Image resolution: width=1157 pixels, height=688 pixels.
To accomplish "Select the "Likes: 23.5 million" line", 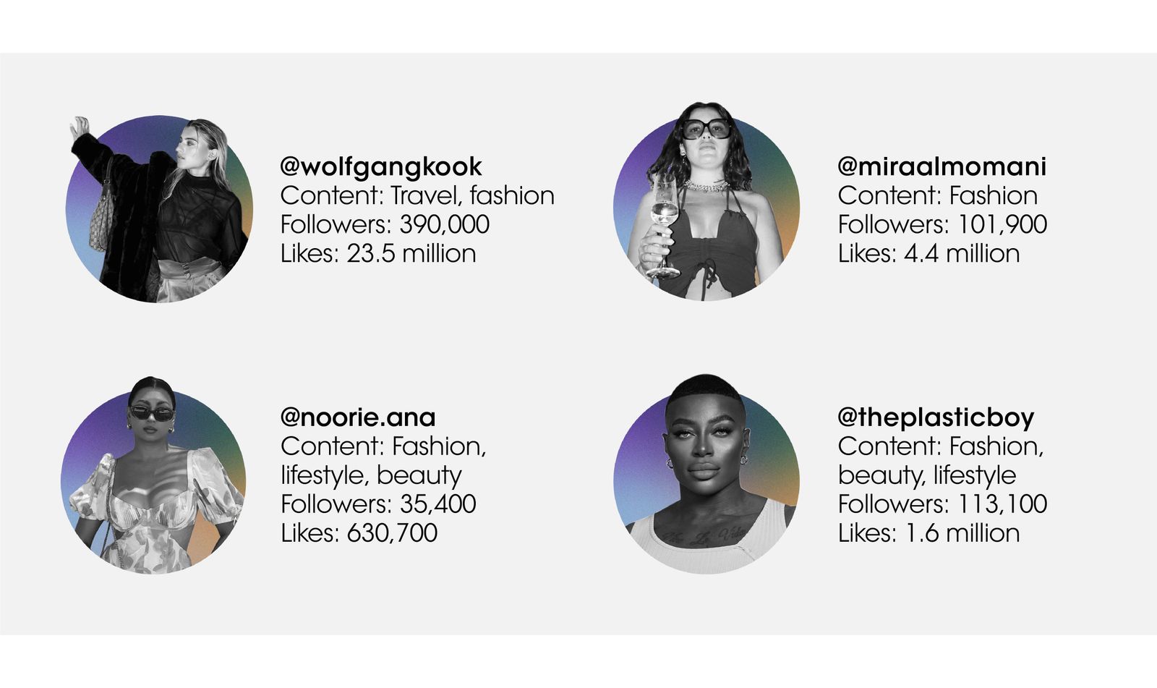I will [x=378, y=254].
